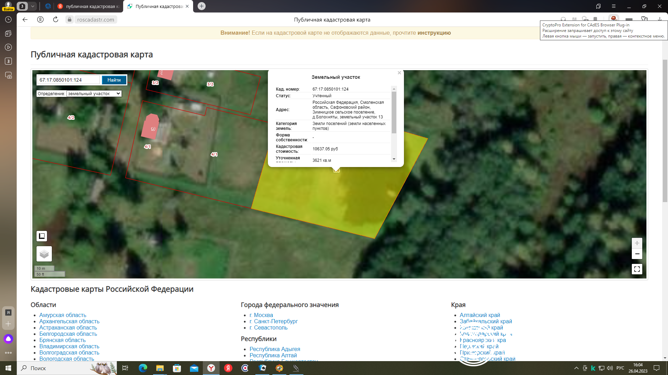The width and height of the screenshot is (668, 375).
Task: Open the Республика Адыгея link
Action: (275, 349)
